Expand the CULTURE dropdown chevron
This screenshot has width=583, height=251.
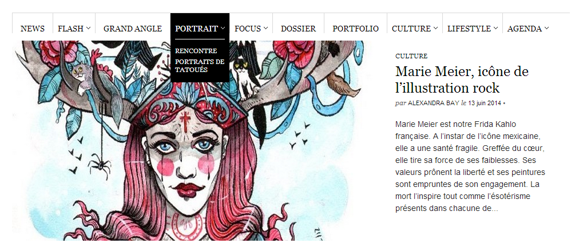pyautogui.click(x=435, y=28)
